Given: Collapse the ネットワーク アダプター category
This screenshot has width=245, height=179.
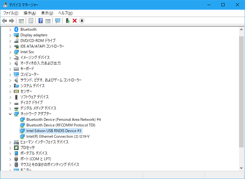Looking at the screenshot, I should [10, 114].
